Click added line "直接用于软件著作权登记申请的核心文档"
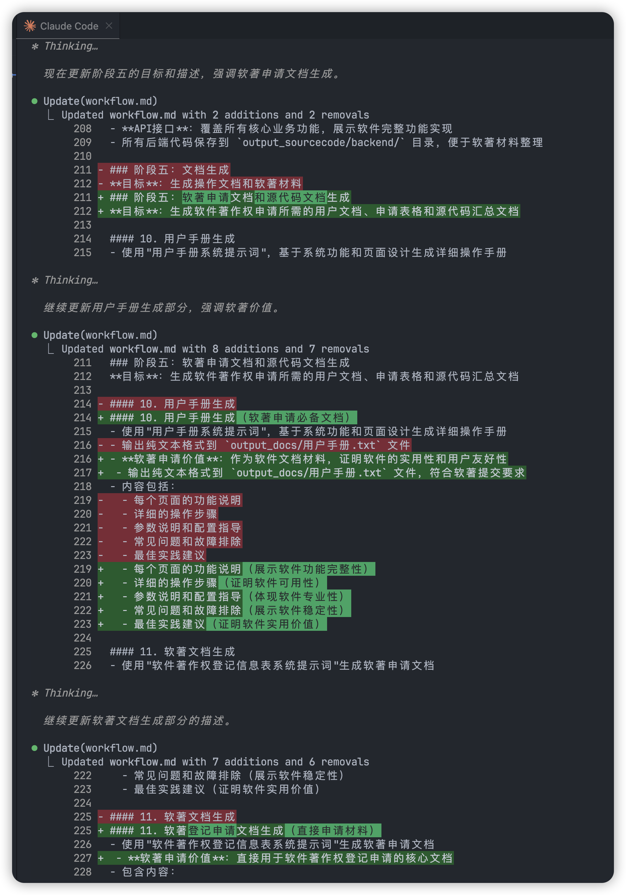 (x=290, y=858)
